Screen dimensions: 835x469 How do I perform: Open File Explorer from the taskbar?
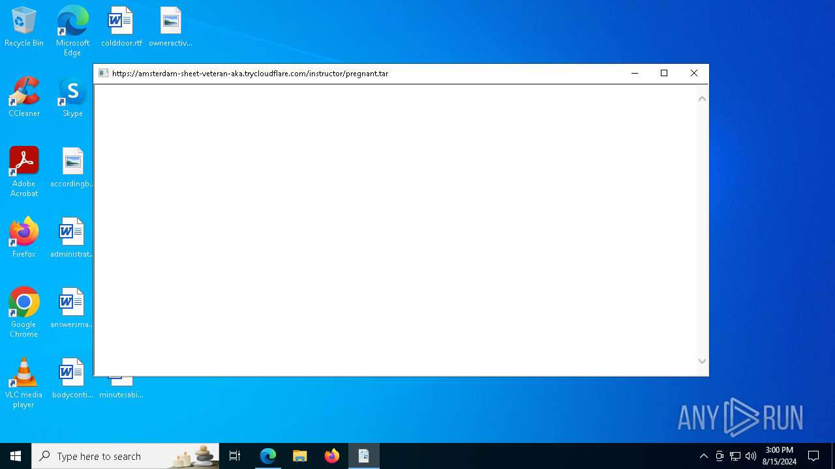(x=300, y=456)
